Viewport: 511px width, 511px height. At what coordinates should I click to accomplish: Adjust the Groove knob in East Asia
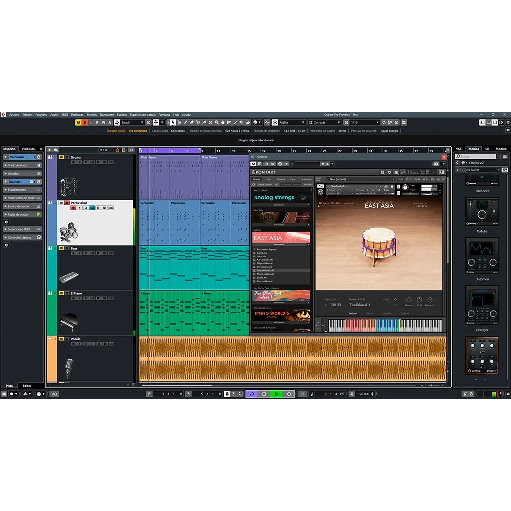tap(409, 300)
